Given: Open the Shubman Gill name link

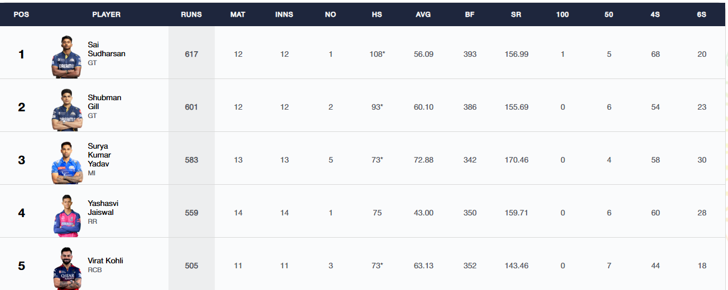Looking at the screenshot, I should (x=104, y=102).
